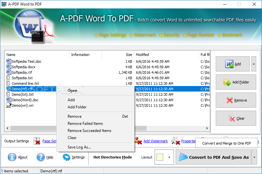The image size is (262, 174).
Task: Click the Clear list icon
Action: (x=232, y=118)
